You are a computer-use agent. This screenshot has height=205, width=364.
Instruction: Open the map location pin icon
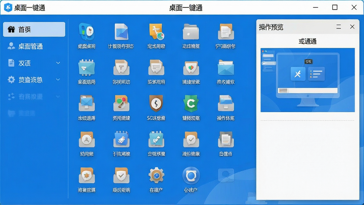click(x=87, y=32)
